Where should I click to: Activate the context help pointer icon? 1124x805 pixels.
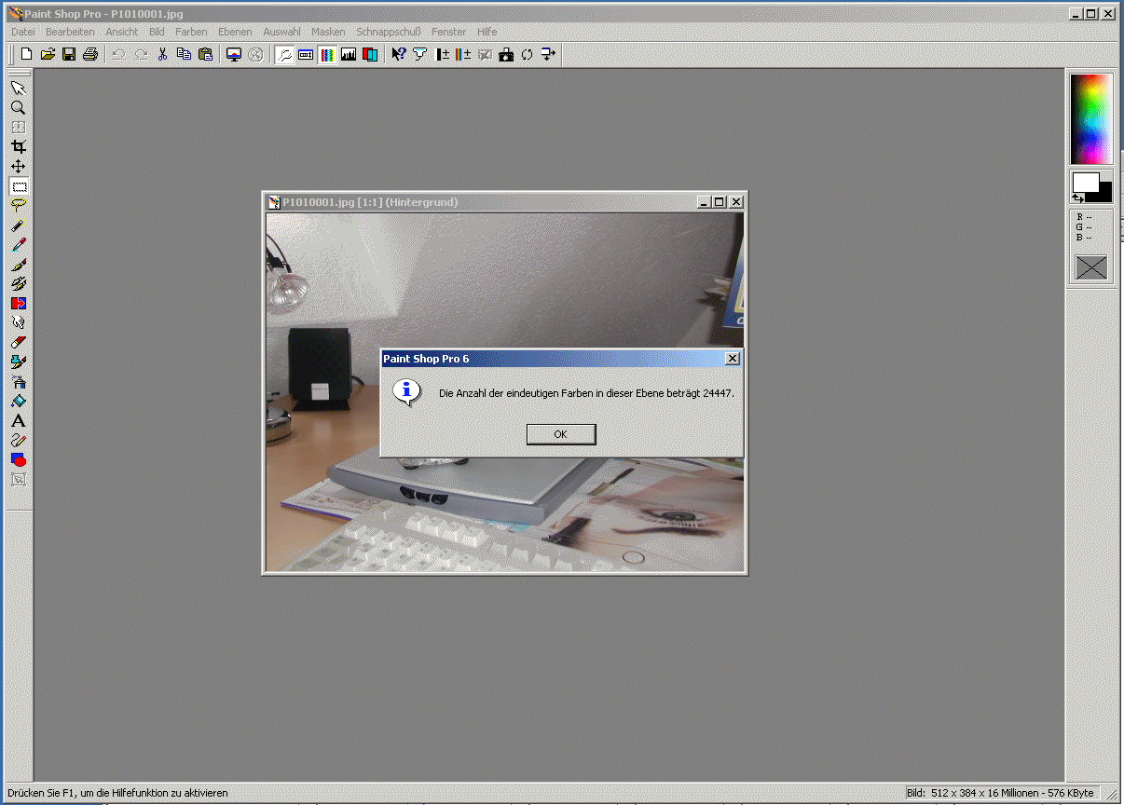coord(399,55)
